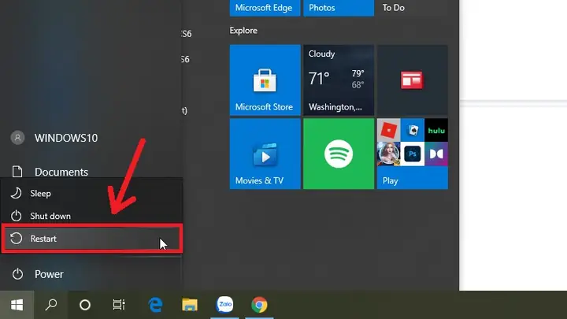Click the Dolby icon in Play tile

436,154
